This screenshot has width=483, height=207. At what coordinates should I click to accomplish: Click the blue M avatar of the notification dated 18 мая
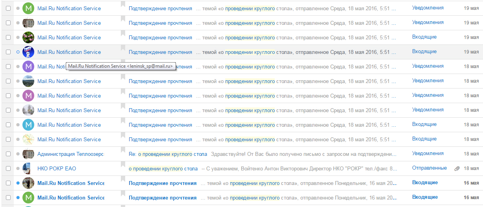[x=28, y=125]
